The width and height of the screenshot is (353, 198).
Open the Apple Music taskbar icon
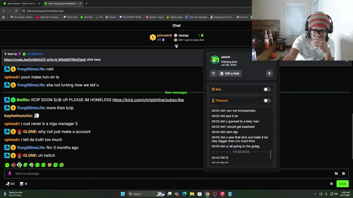(222, 194)
